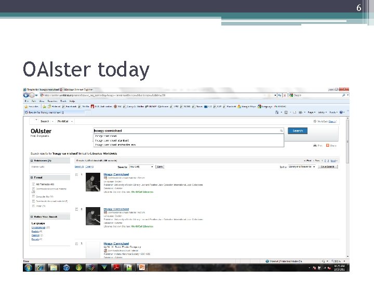Viewport: 374px width, 281px height.
Task: Click the first result's piano photo thumbnail
Action: (93, 182)
